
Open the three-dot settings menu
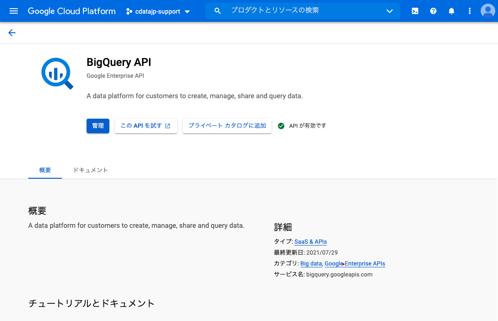[x=469, y=11]
